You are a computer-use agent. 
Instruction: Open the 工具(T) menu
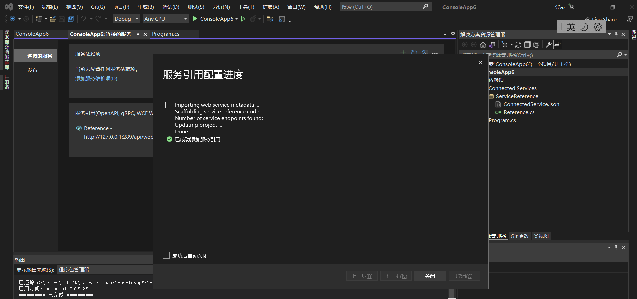246,7
